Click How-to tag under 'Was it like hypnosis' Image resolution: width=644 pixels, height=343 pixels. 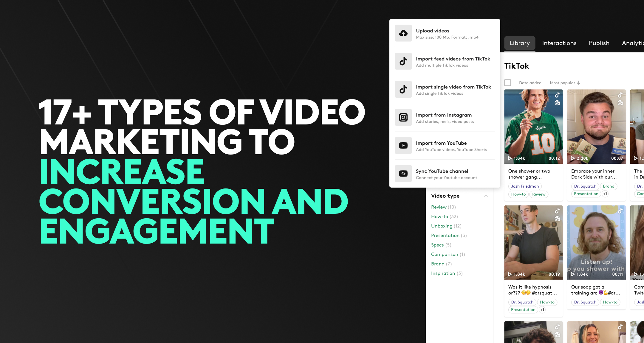(547, 302)
